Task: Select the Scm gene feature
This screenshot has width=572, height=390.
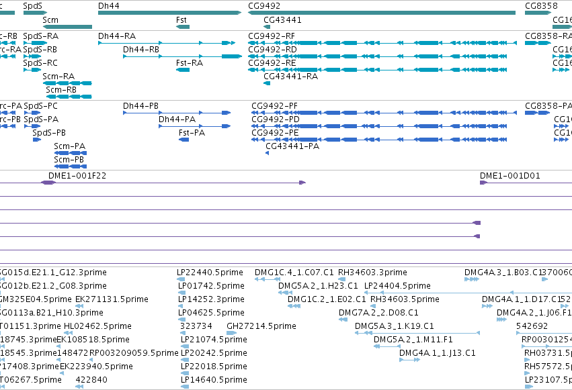Action: (67, 27)
